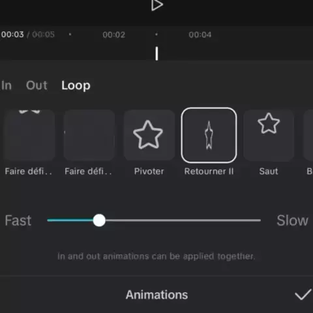Pick the Saut star animation thumbnail
This screenshot has height=313, width=313.
(269, 135)
